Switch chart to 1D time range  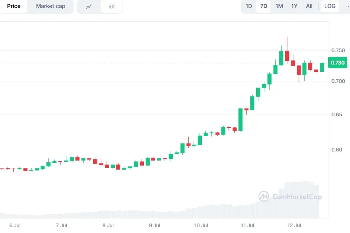tap(248, 6)
